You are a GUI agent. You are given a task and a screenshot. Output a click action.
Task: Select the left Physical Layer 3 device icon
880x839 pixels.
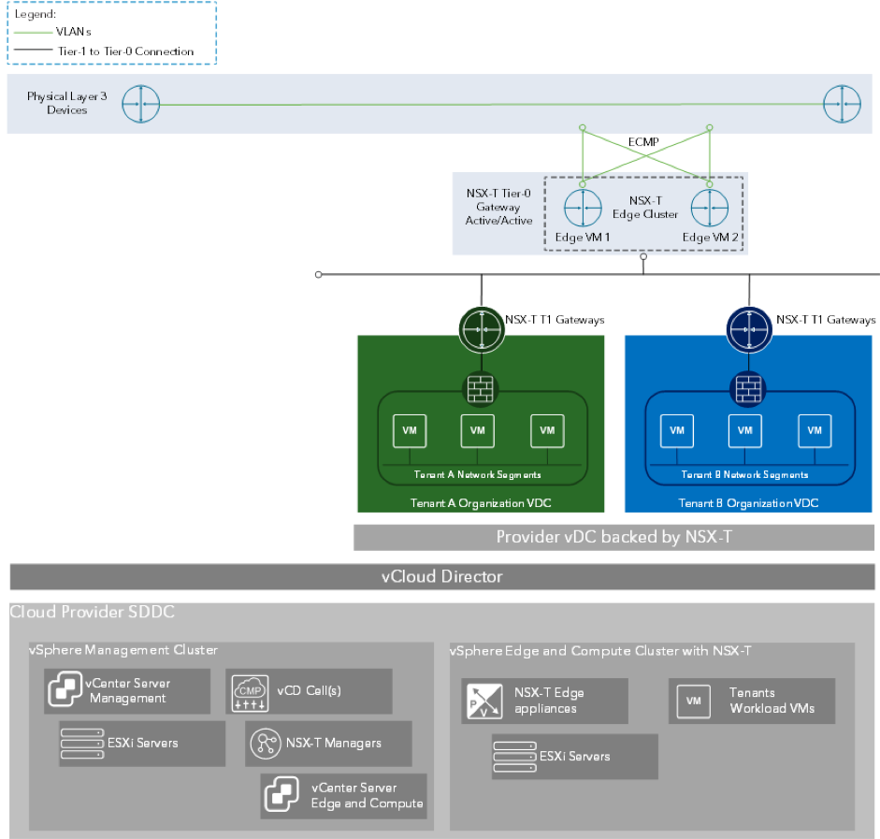pyautogui.click(x=141, y=104)
